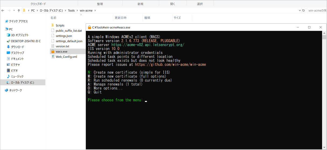The height and width of the screenshot is (150, 327).
Task: Open クイック アクセス in the navigation pane
Action: point(18,21)
